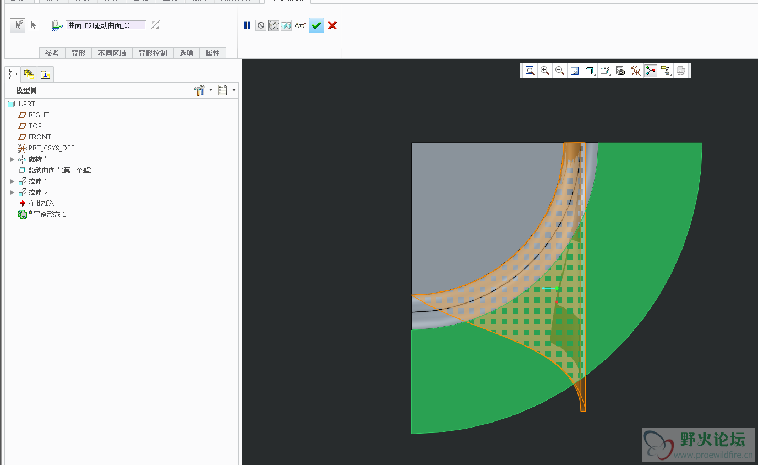The height and width of the screenshot is (465, 758).
Task: Click the view manager camera icon
Action: (x=620, y=71)
